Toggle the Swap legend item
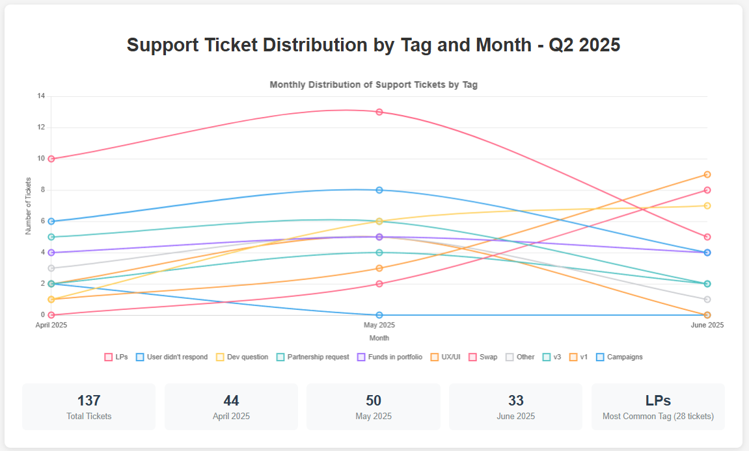This screenshot has width=749, height=451. [483, 357]
